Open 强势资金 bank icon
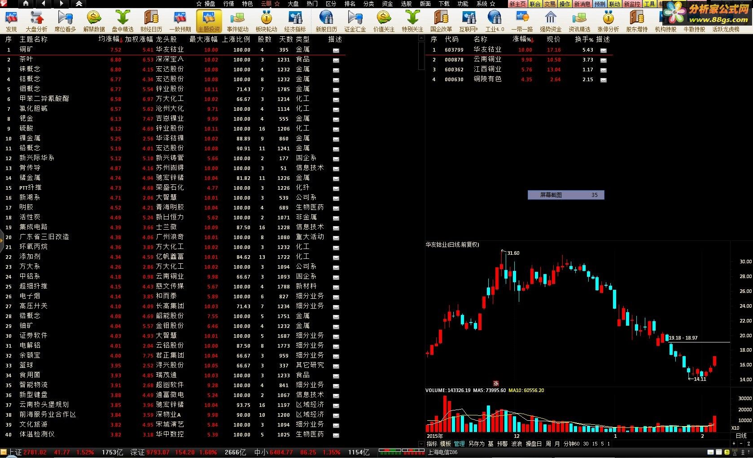This screenshot has width=753, height=458. [x=551, y=22]
